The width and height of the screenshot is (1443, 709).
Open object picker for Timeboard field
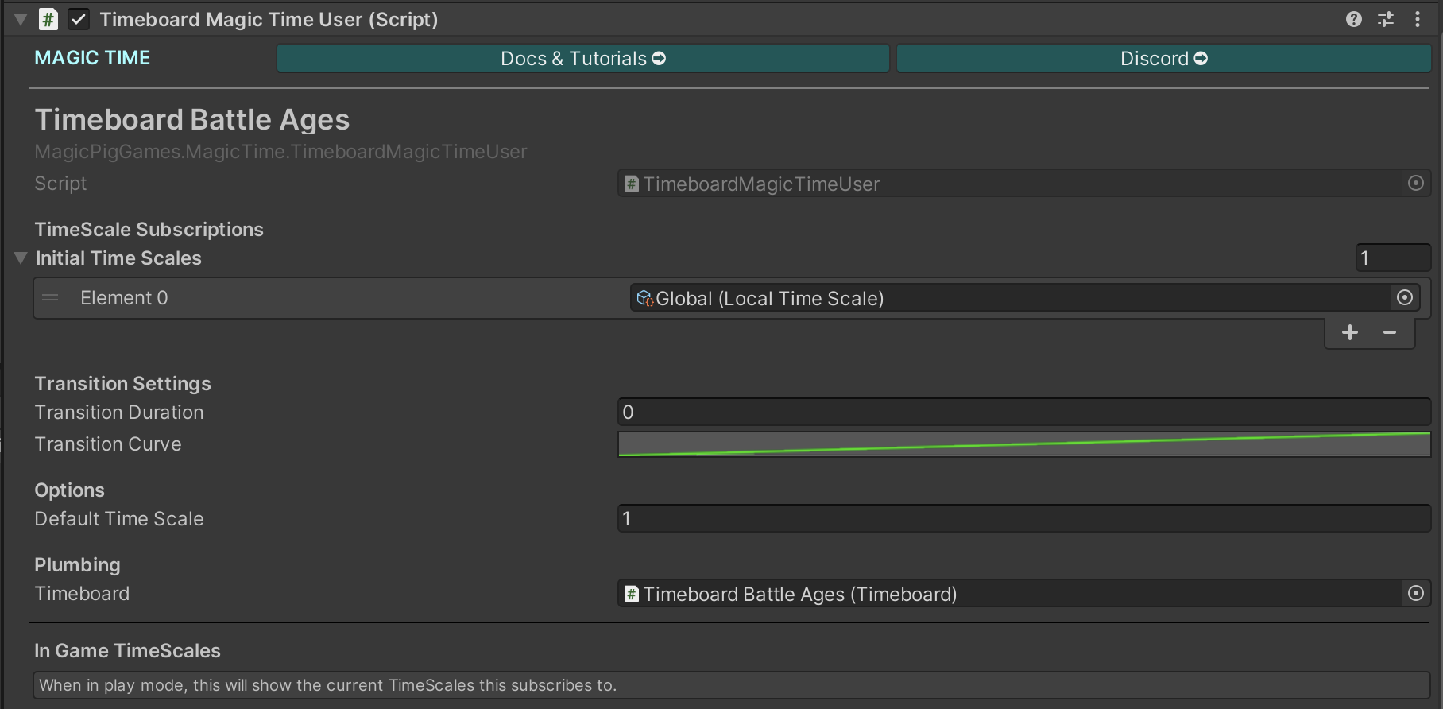[x=1416, y=594]
